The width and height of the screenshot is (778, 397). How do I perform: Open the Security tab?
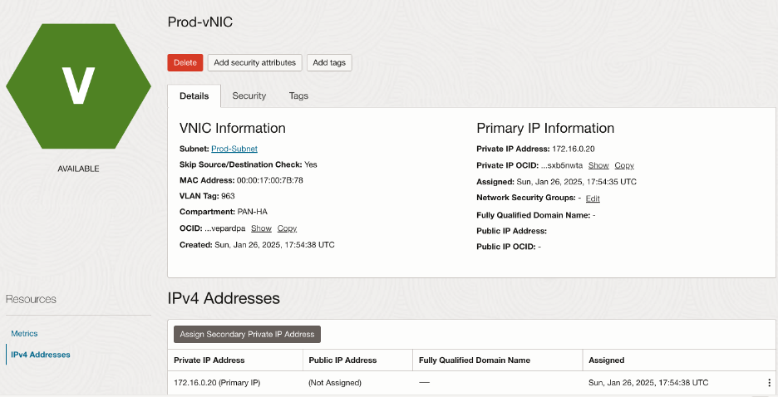pyautogui.click(x=249, y=96)
